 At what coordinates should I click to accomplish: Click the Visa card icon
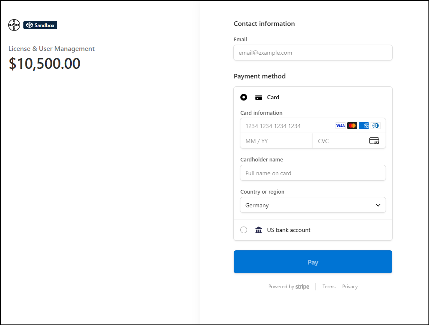pos(340,126)
